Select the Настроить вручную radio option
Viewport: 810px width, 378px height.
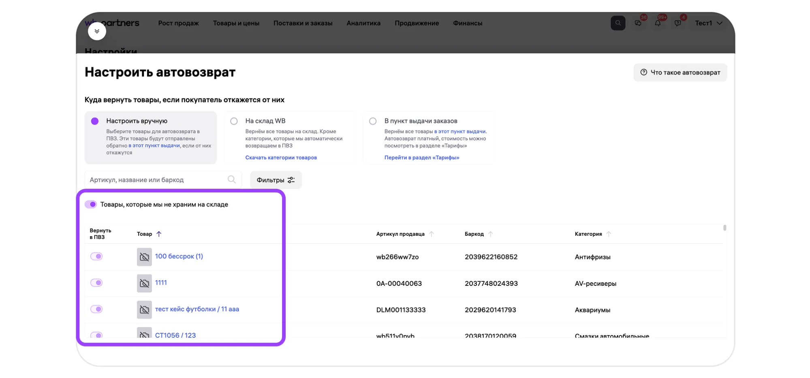pos(95,121)
